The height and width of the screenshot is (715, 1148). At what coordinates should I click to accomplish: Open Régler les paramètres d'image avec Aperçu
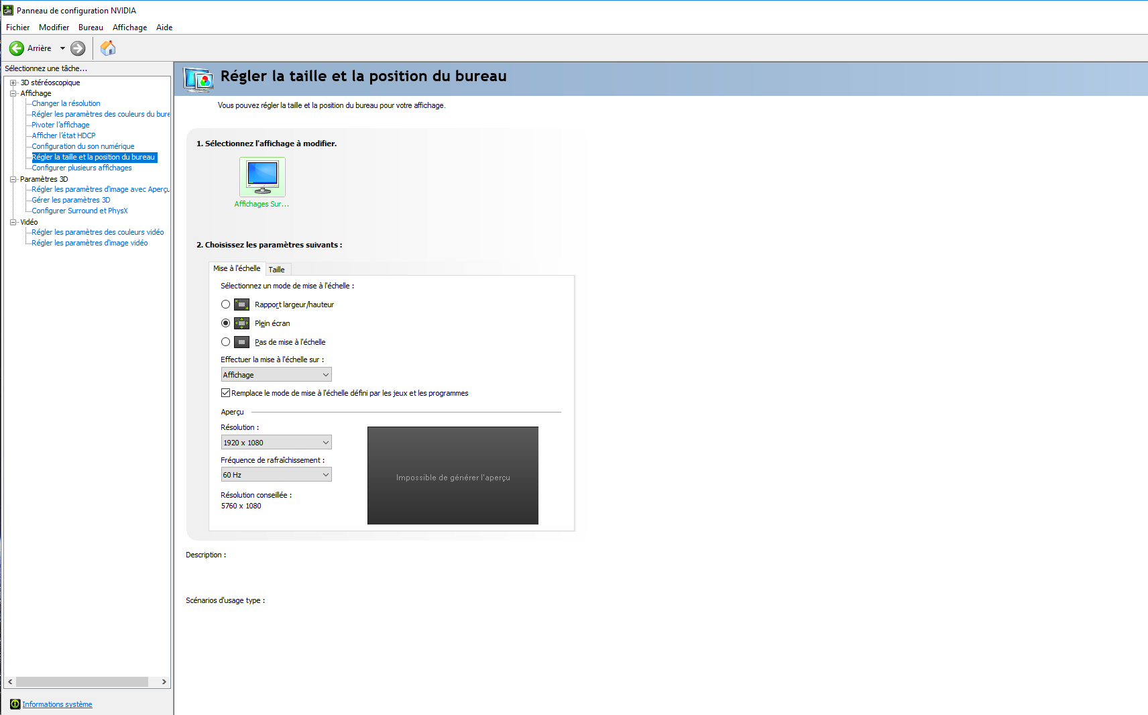[101, 189]
